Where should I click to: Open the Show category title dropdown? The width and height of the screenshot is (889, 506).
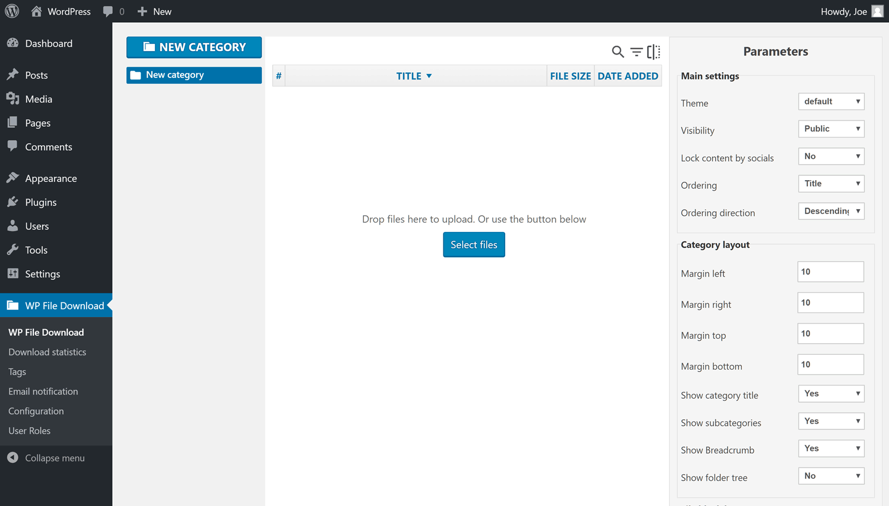click(x=831, y=394)
